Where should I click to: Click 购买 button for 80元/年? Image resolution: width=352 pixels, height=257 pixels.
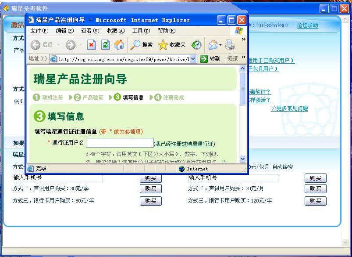(x=151, y=201)
